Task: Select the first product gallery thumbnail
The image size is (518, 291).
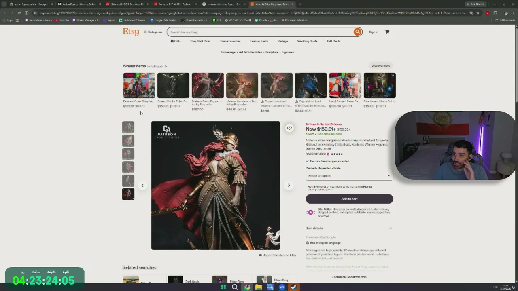Action: click(x=128, y=127)
